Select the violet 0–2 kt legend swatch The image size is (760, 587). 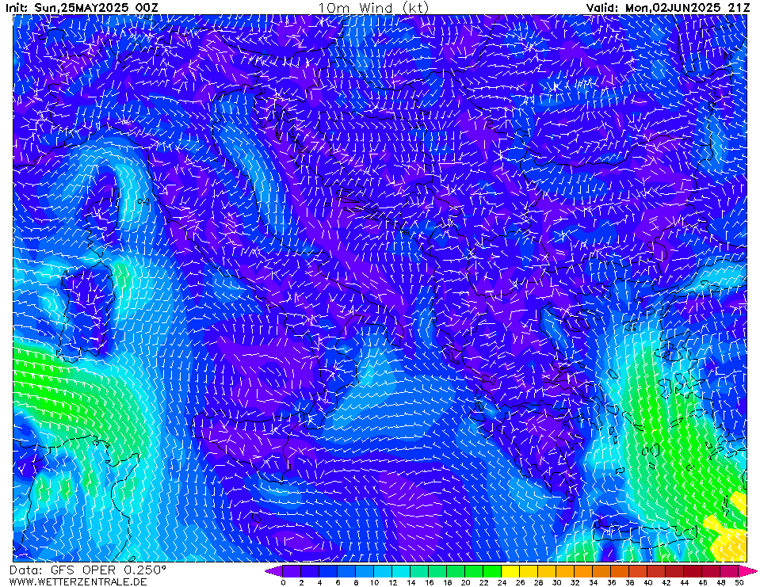(x=291, y=570)
